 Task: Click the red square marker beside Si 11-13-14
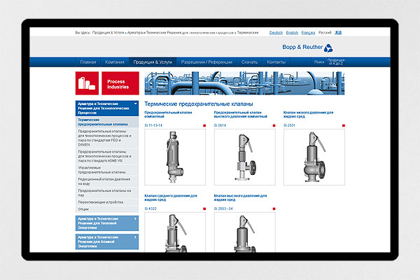coord(204,125)
